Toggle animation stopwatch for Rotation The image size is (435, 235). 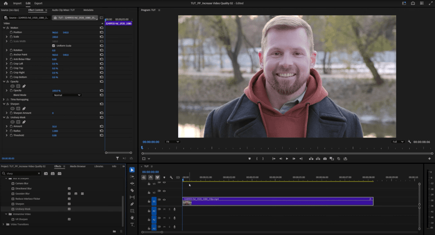[x=11, y=50]
